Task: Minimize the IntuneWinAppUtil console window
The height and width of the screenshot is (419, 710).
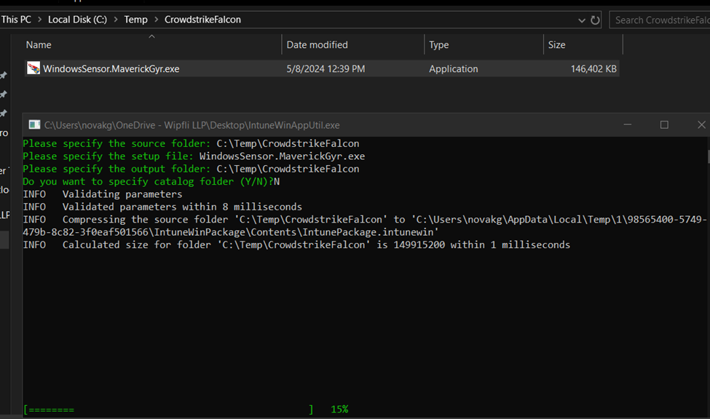Action: point(627,125)
